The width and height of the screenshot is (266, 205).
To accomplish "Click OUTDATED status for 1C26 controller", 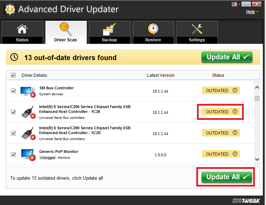I will pyautogui.click(x=221, y=112).
